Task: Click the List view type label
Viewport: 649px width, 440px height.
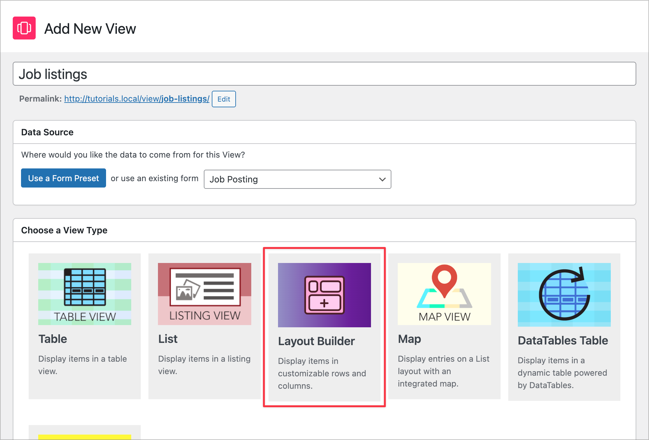Action: click(x=168, y=339)
